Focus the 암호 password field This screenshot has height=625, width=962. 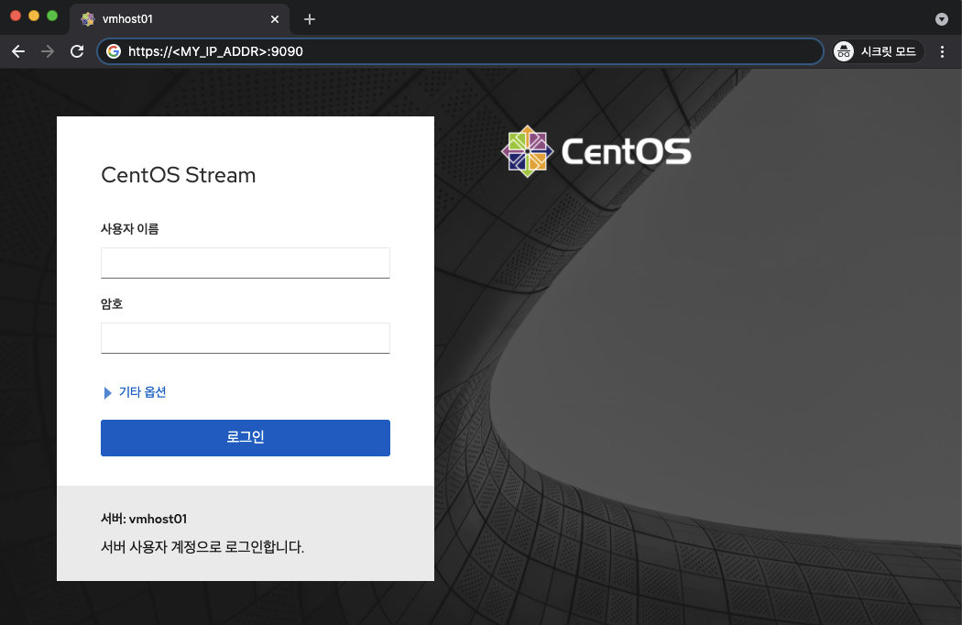click(x=245, y=337)
